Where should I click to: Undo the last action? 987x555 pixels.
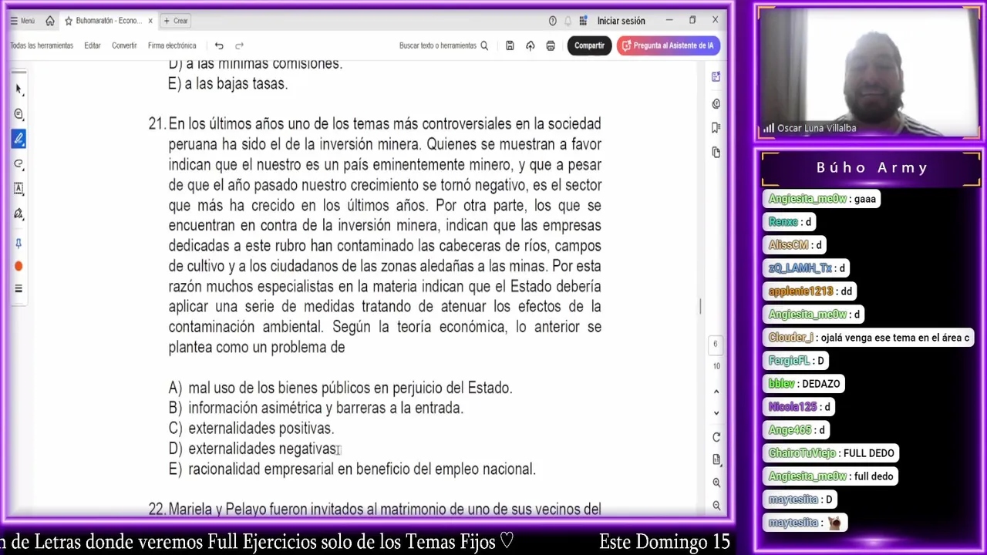click(x=219, y=45)
